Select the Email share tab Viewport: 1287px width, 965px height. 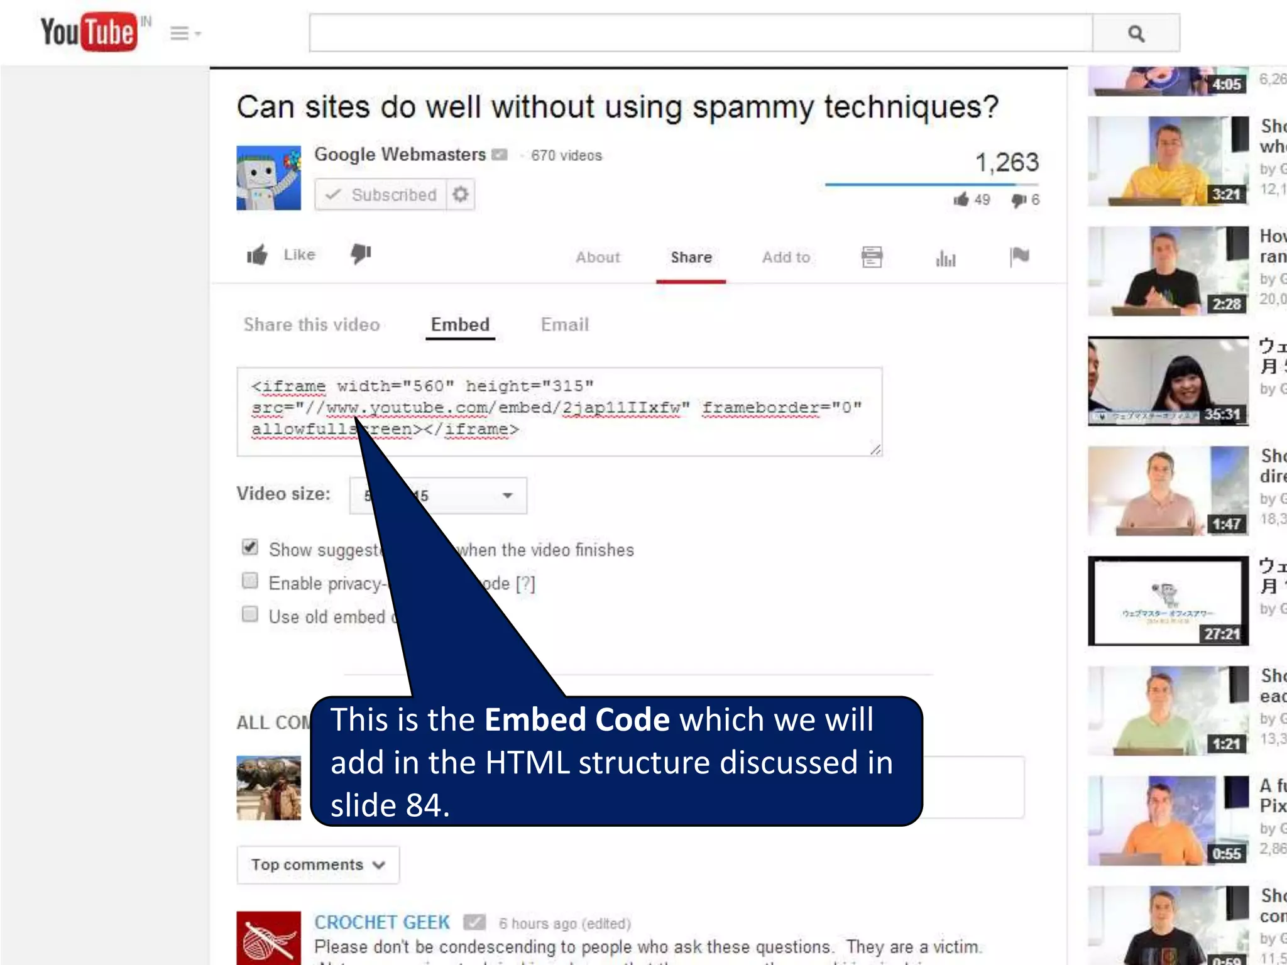point(564,325)
